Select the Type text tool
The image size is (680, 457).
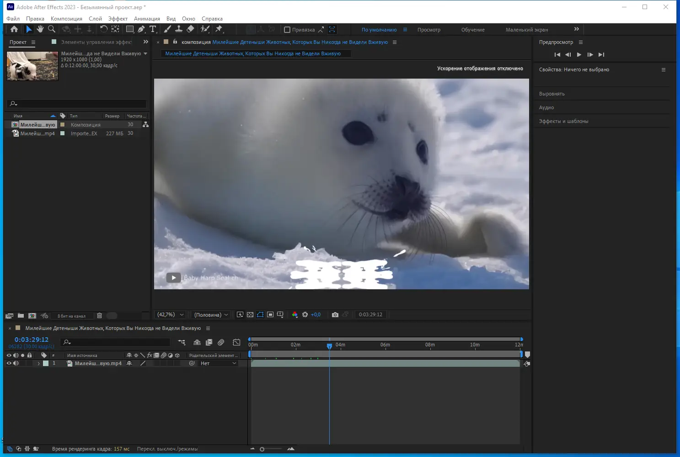153,29
